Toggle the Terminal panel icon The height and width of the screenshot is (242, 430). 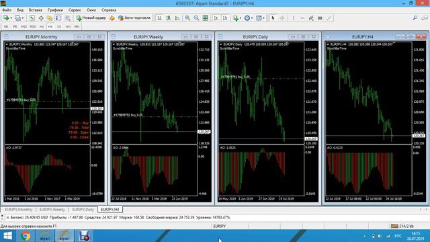(x=58, y=18)
